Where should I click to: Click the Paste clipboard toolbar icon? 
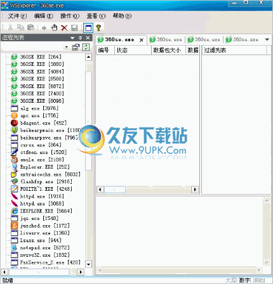[31, 28]
